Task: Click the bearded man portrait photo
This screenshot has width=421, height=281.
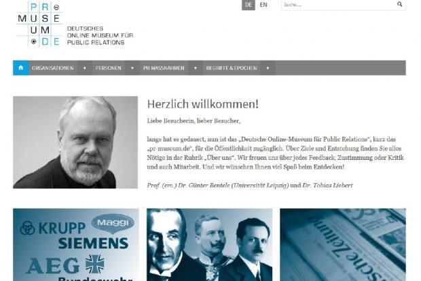Action: 75,142
